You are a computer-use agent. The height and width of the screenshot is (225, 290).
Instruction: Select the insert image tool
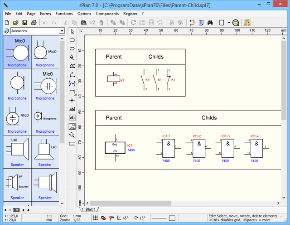pos(72,126)
